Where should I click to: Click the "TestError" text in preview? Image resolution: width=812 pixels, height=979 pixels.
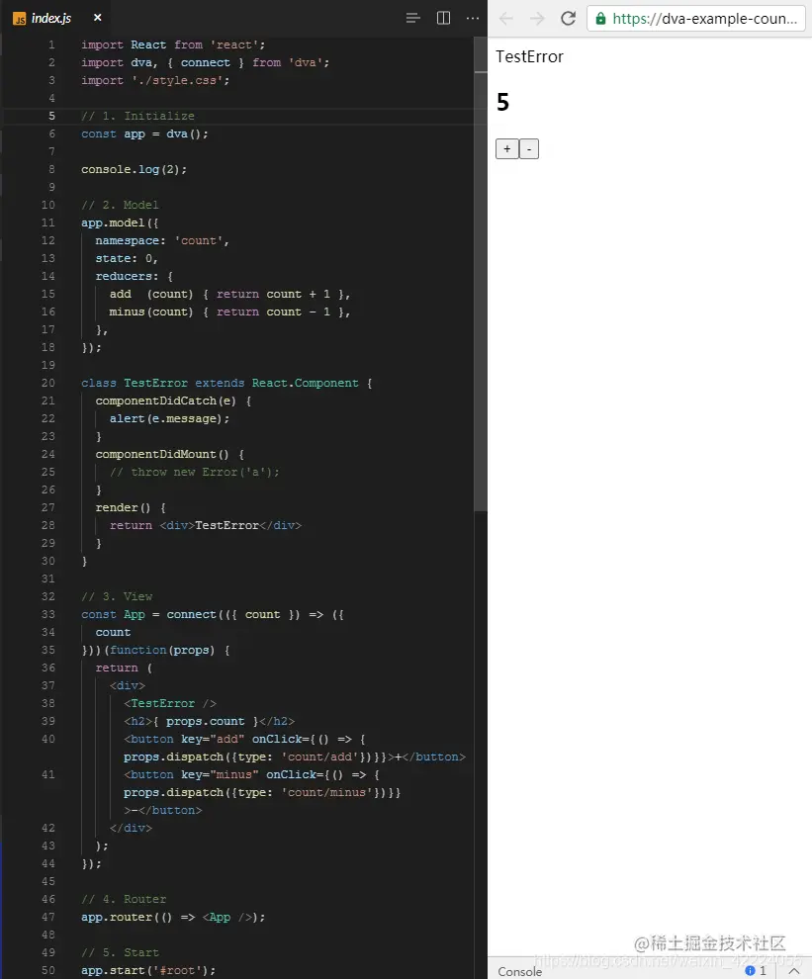pyautogui.click(x=529, y=56)
